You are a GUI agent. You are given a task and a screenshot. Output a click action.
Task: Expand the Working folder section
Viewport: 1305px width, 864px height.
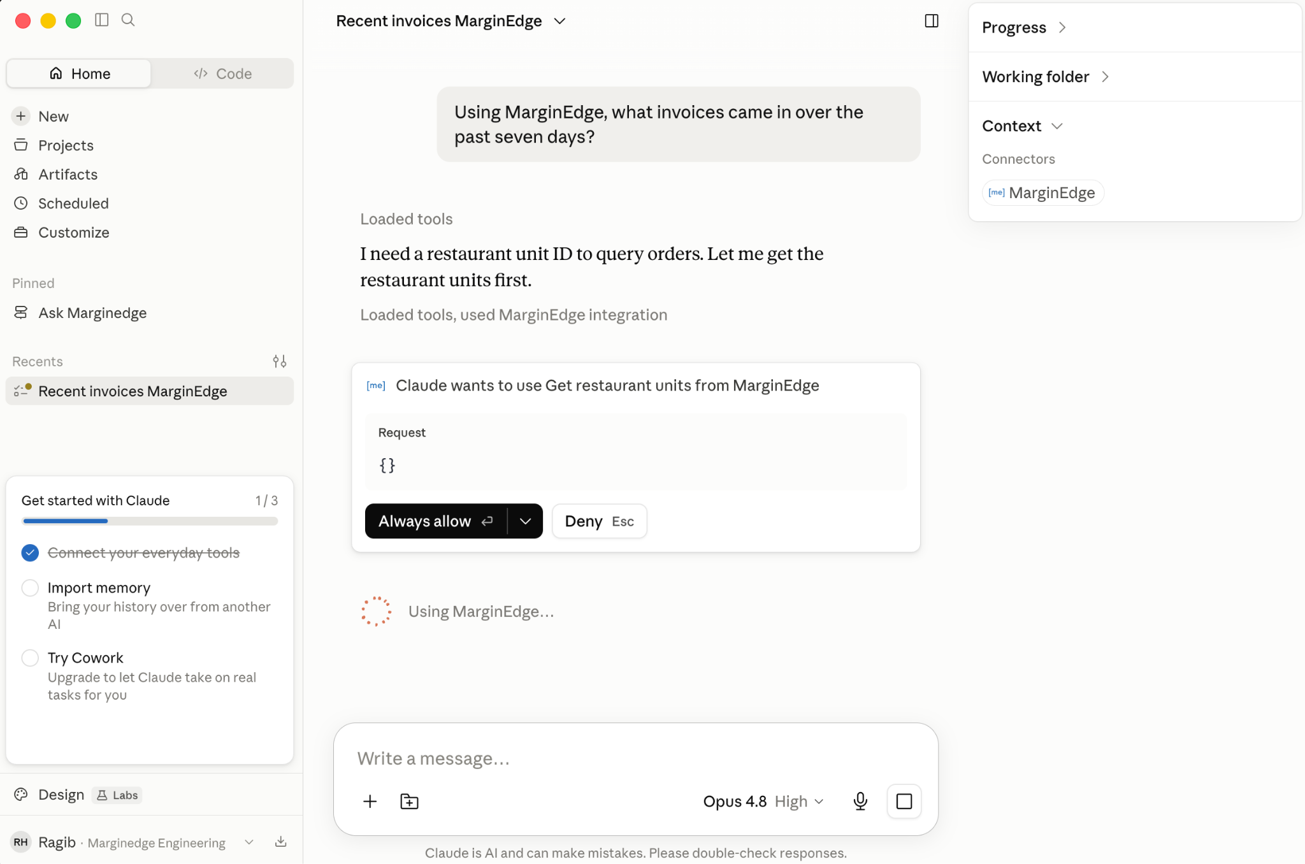tap(1045, 76)
